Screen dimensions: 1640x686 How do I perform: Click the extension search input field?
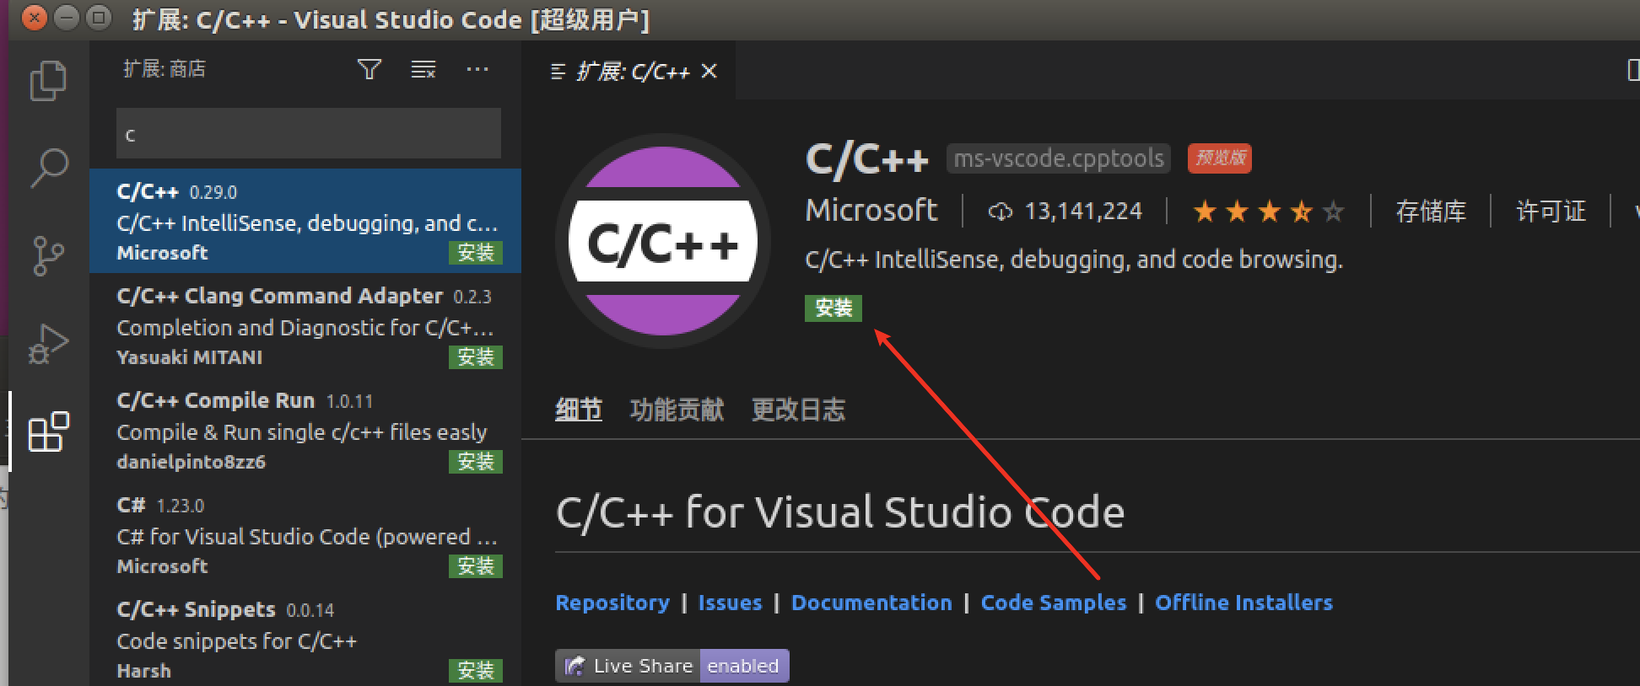click(308, 133)
